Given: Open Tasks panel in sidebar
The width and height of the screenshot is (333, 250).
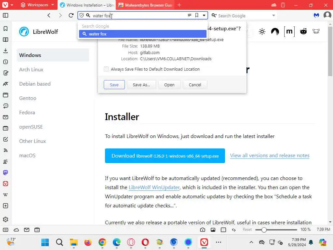Looking at the screenshot, I should pos(6,139).
